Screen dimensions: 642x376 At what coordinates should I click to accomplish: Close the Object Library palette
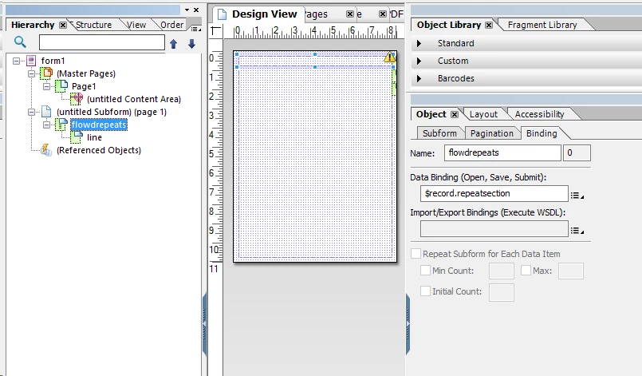tap(489, 25)
